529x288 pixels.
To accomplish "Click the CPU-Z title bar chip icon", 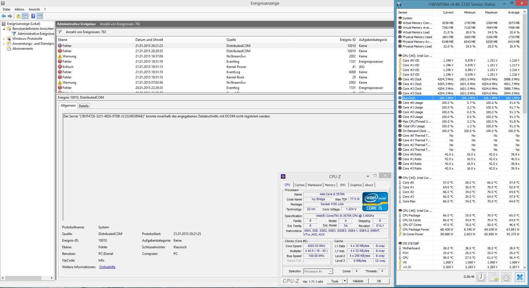I will 283,176.
